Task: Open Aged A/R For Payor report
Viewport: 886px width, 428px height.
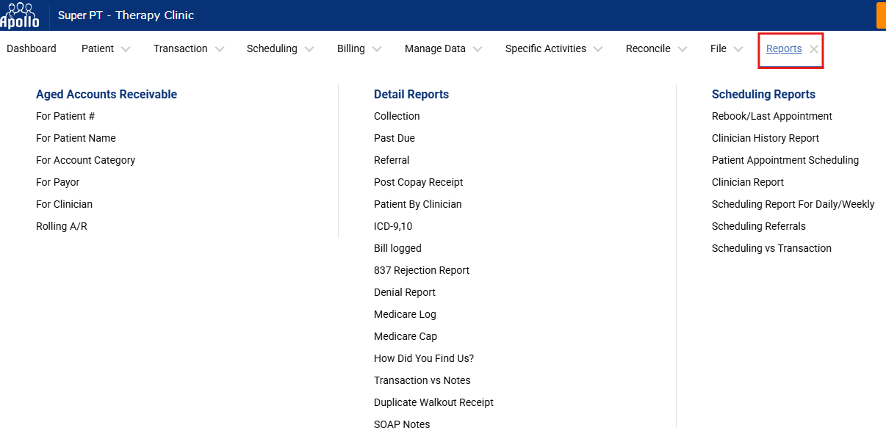Action: (58, 182)
